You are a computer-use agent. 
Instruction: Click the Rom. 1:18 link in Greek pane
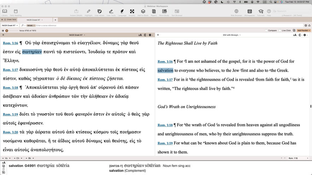[x=10, y=87]
